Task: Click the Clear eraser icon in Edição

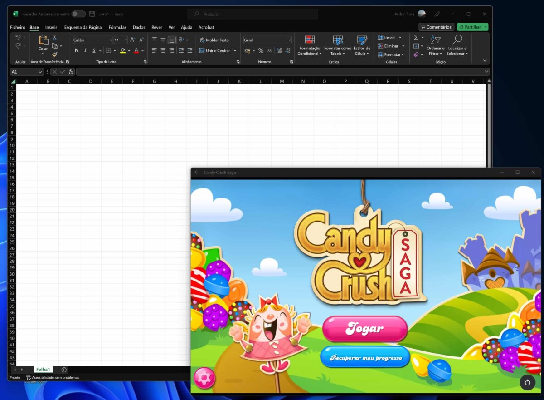Action: [x=416, y=54]
